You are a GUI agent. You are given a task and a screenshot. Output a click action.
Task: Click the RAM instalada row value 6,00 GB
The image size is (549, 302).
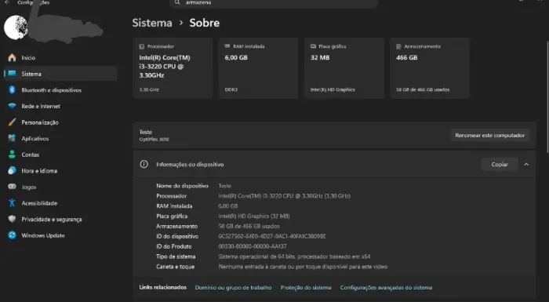click(228, 206)
